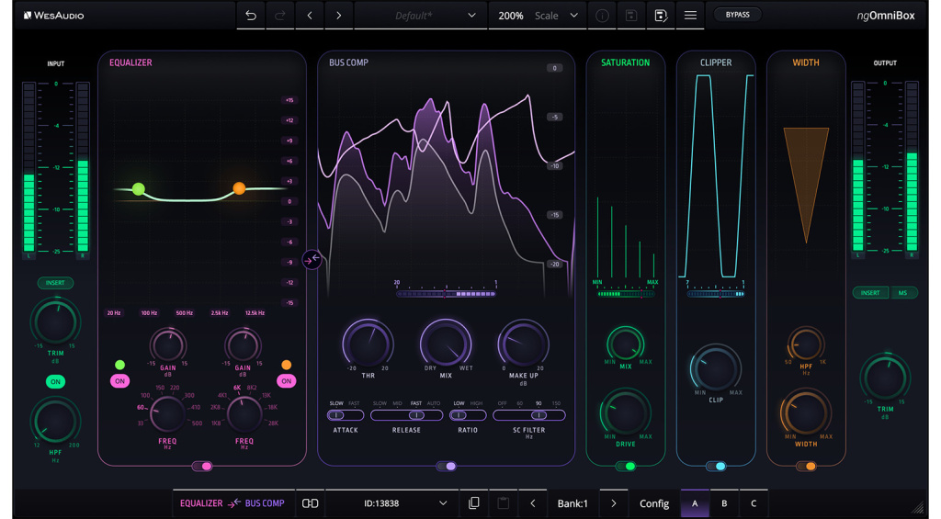Click the Bus Comp THR knob
The width and height of the screenshot is (941, 519).
pyautogui.click(x=368, y=344)
